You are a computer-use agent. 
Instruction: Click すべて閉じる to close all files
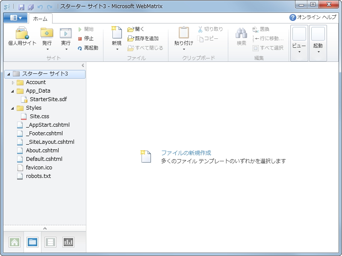pyautogui.click(x=145, y=48)
